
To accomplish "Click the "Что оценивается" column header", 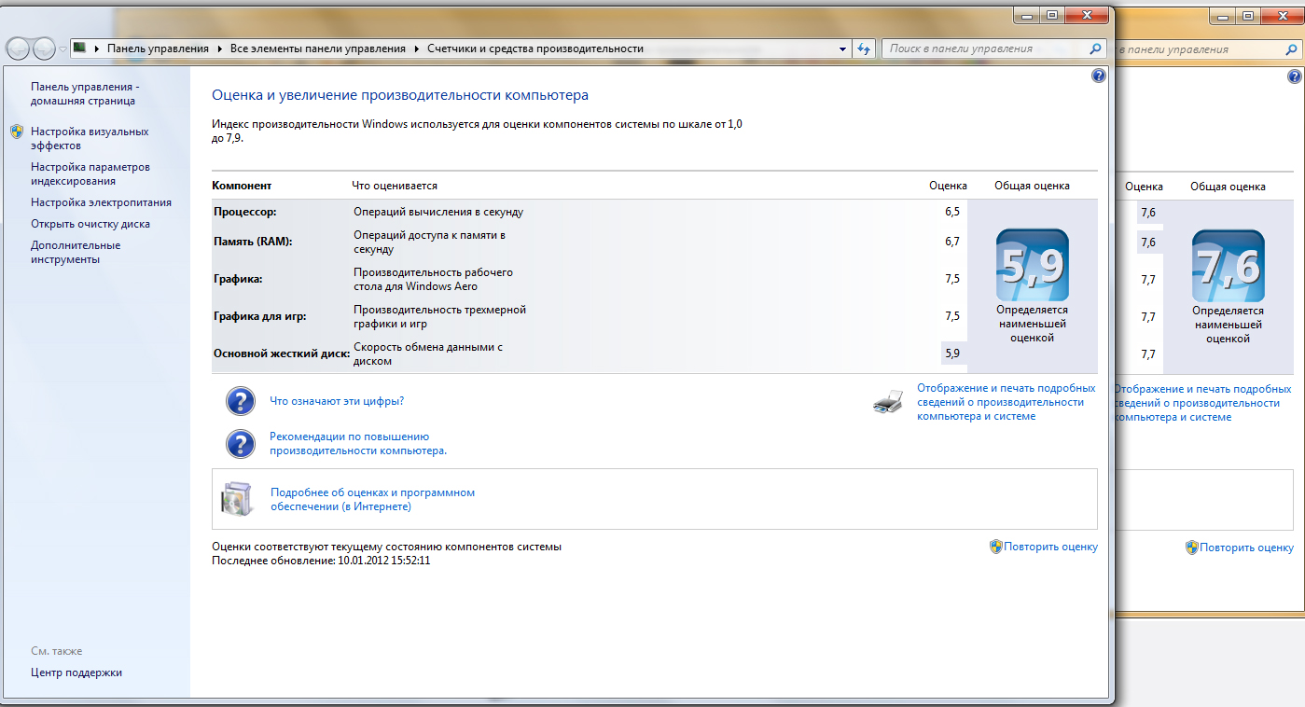I will (395, 186).
